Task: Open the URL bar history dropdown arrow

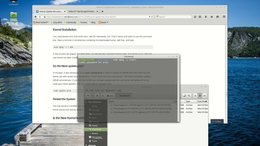Action: [x=149, y=17]
